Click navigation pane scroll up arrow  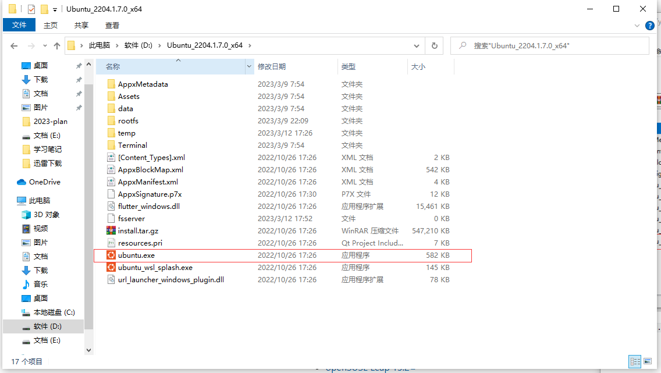(x=88, y=65)
